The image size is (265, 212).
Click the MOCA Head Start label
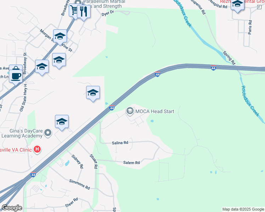pos(154,111)
